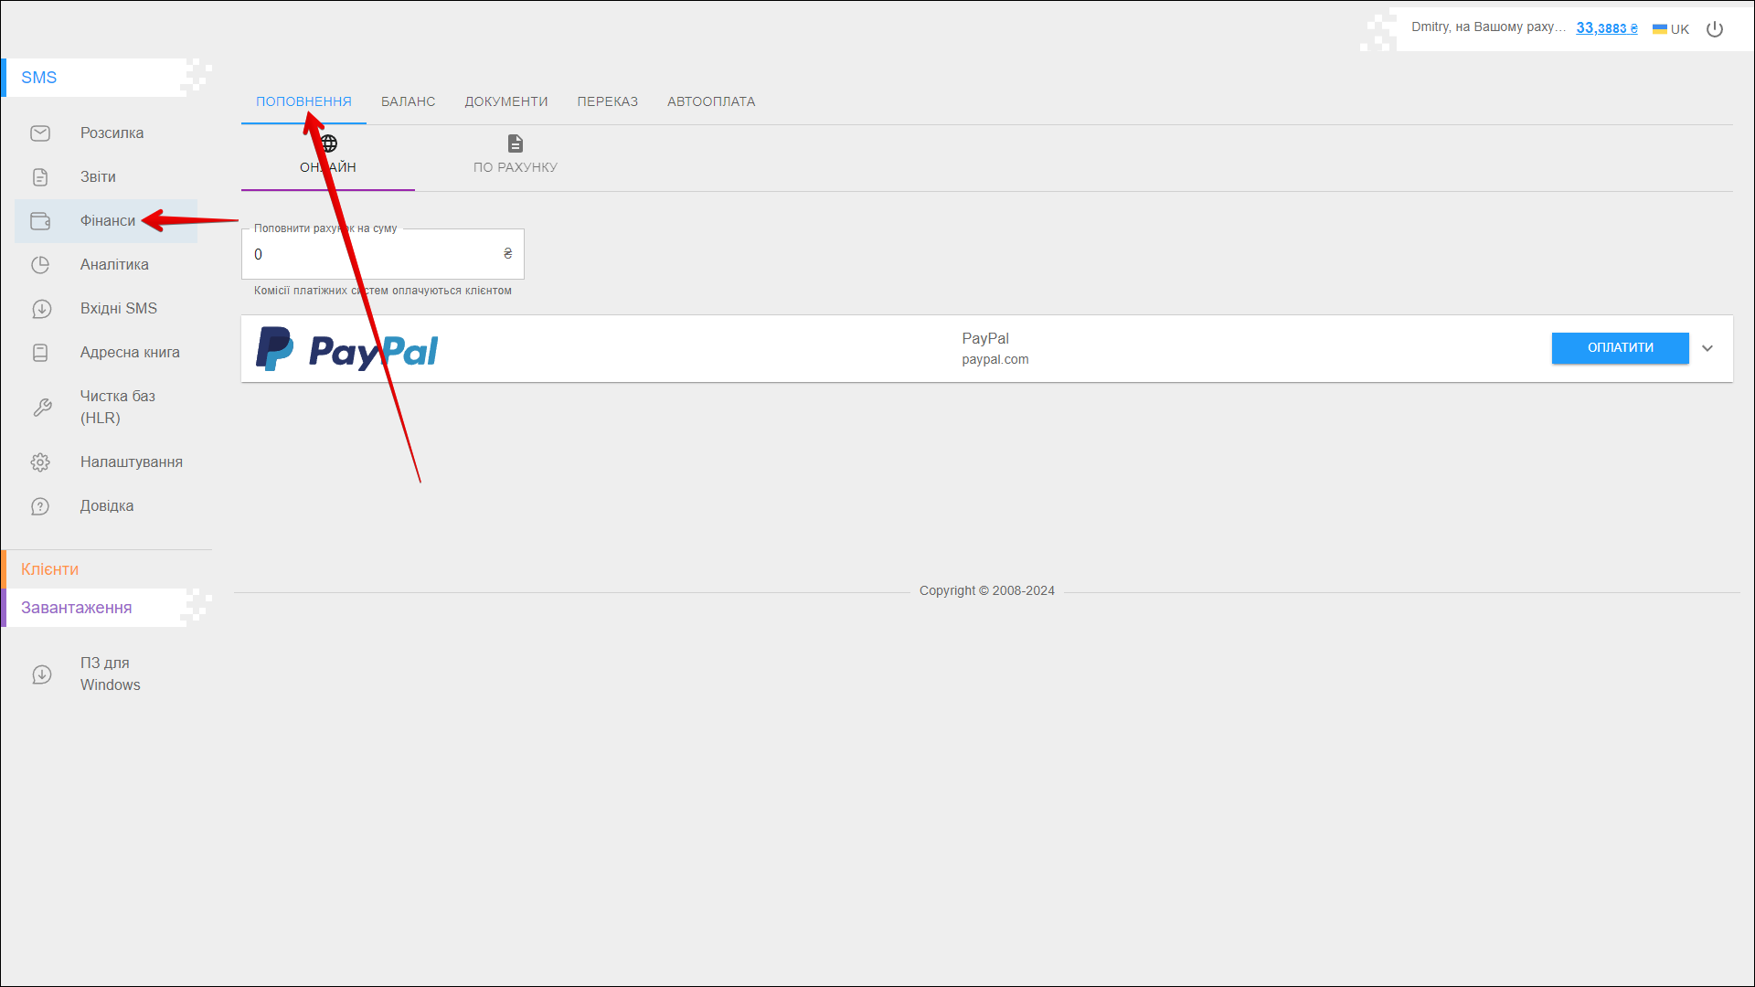Click the account balance amount link
1755x987 pixels.
pyautogui.click(x=1606, y=28)
